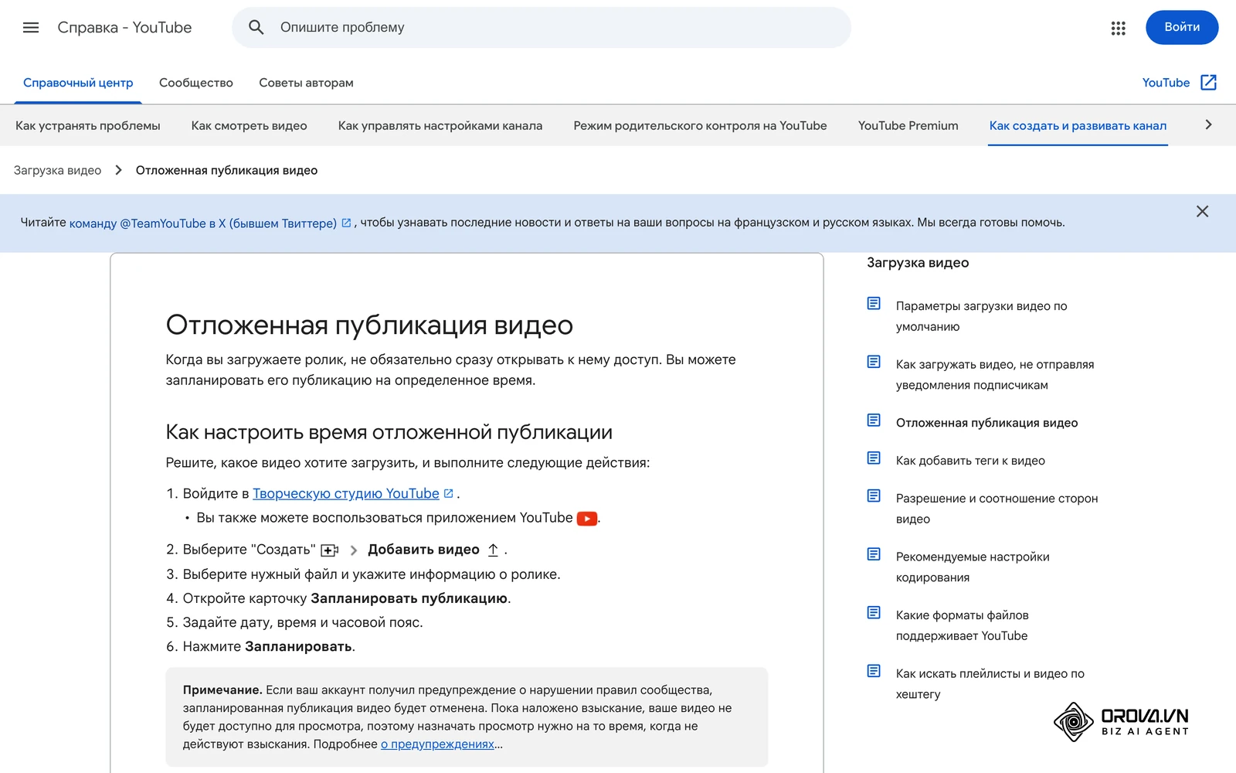
Task: Click the 'YouTube' text link in header
Action: tap(1166, 83)
